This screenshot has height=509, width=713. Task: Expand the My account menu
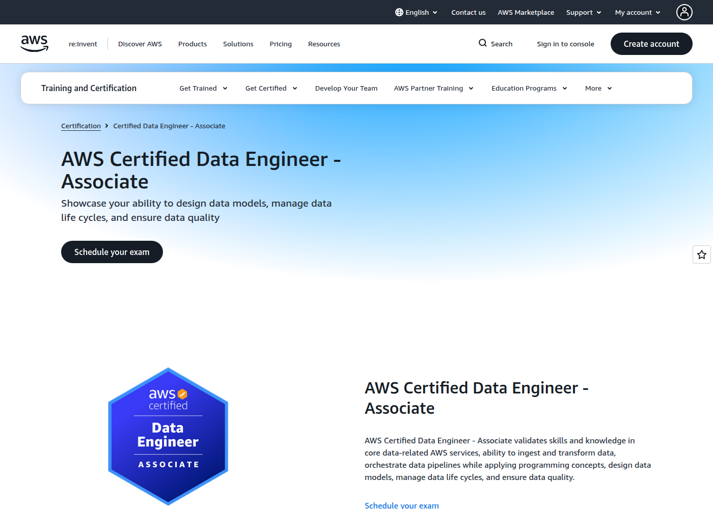(x=638, y=12)
